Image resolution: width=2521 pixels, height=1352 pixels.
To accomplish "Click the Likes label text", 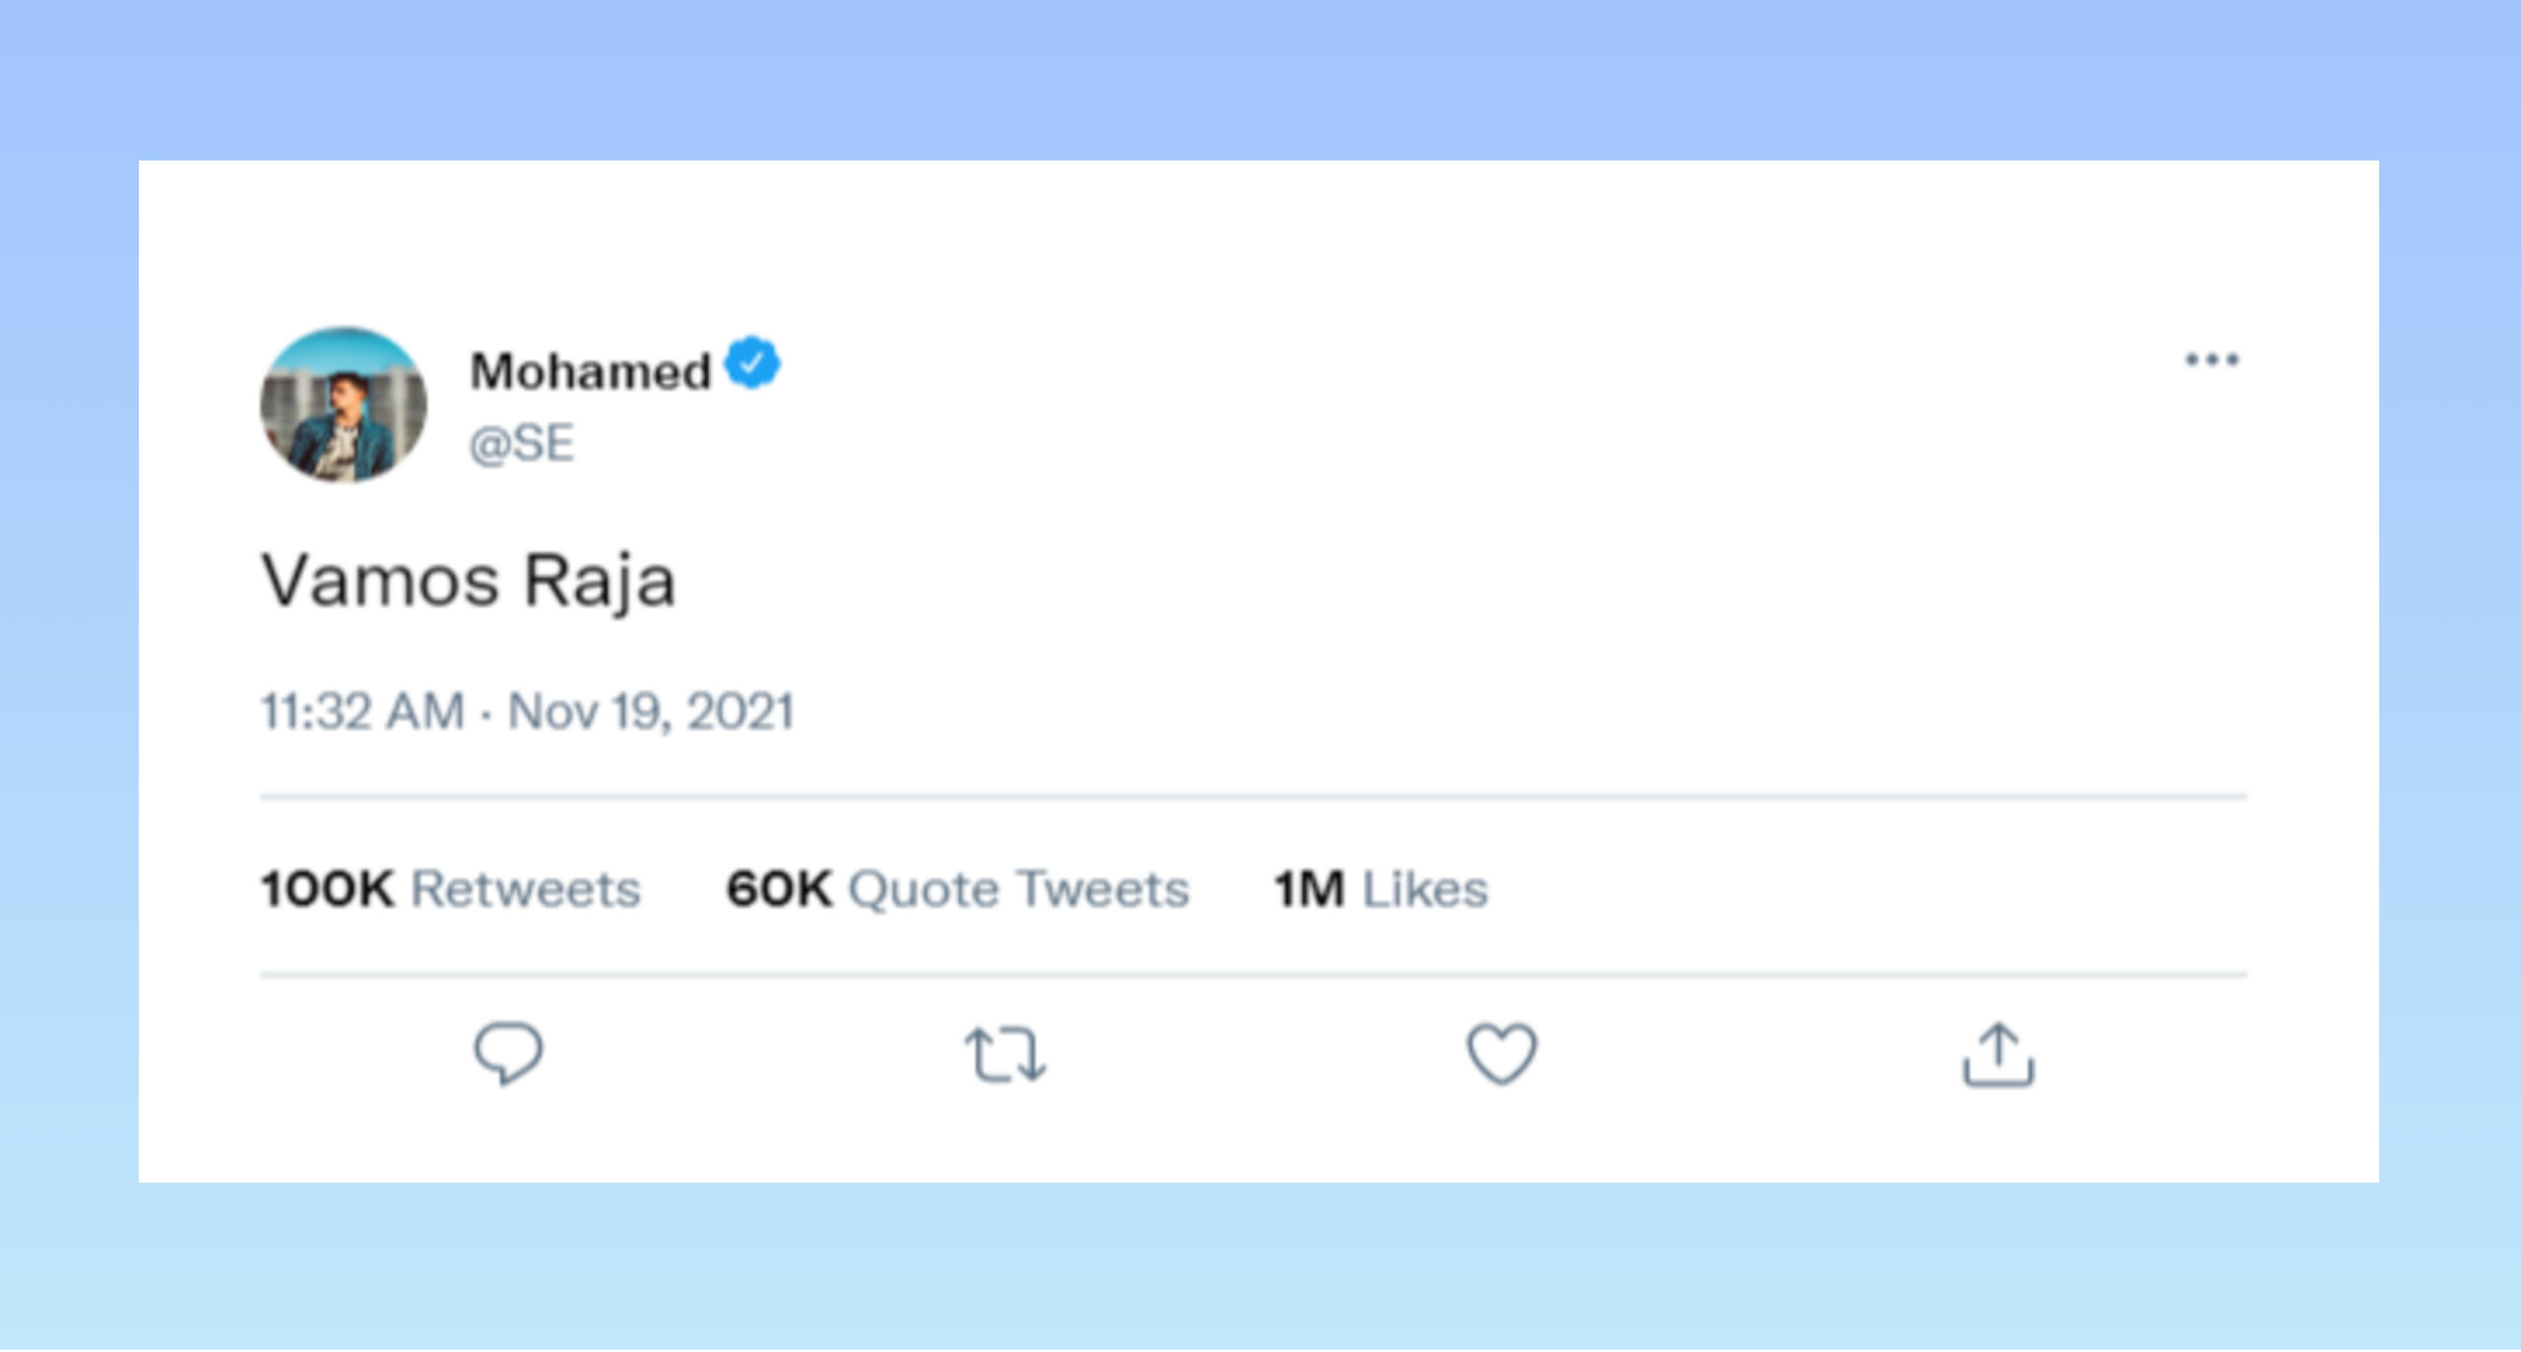I will pyautogui.click(x=1425, y=889).
